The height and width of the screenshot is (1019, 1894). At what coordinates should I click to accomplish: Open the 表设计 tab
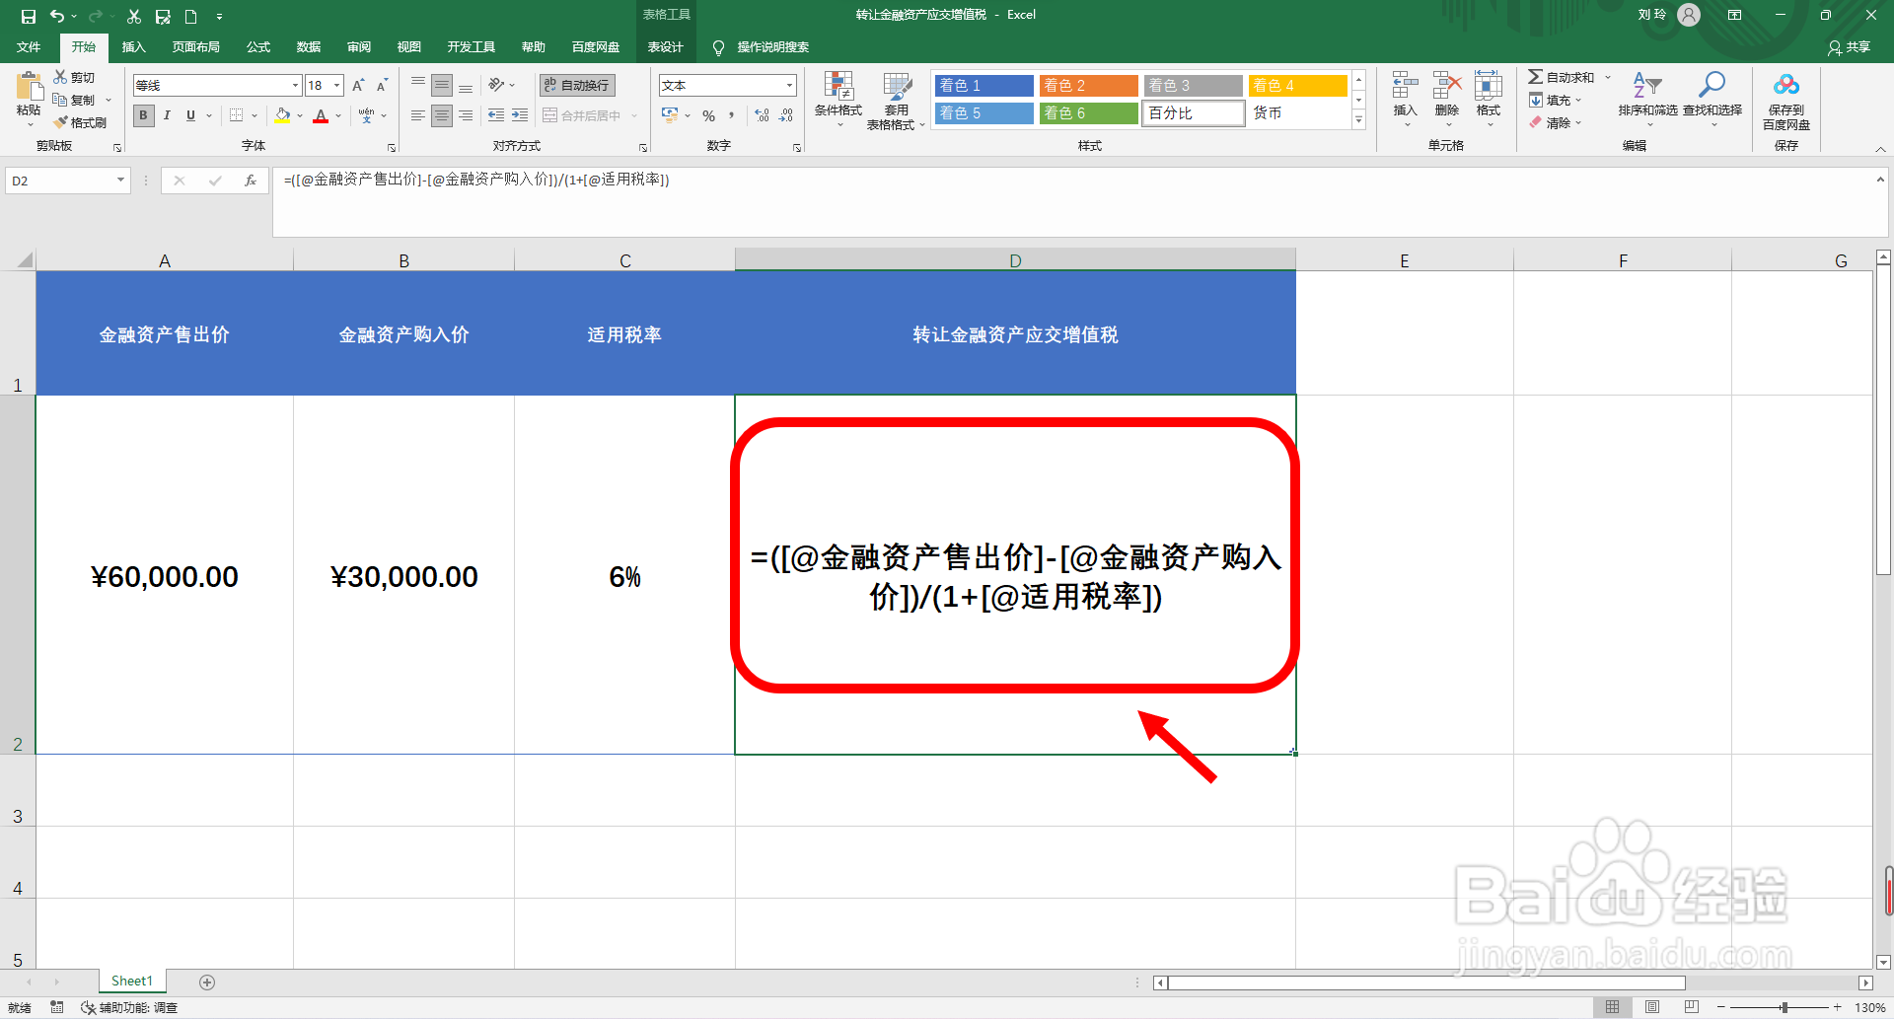666,46
